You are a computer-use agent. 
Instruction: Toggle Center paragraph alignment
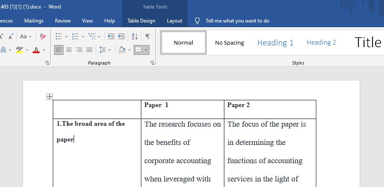69,50
